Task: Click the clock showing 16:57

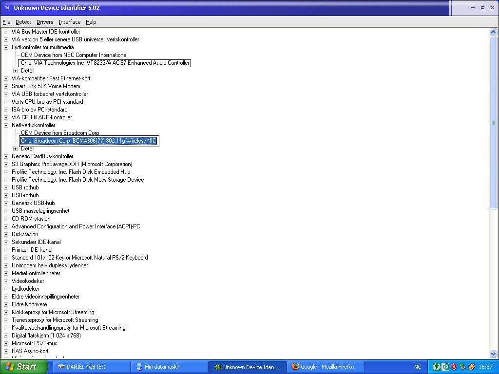Action: click(486, 367)
